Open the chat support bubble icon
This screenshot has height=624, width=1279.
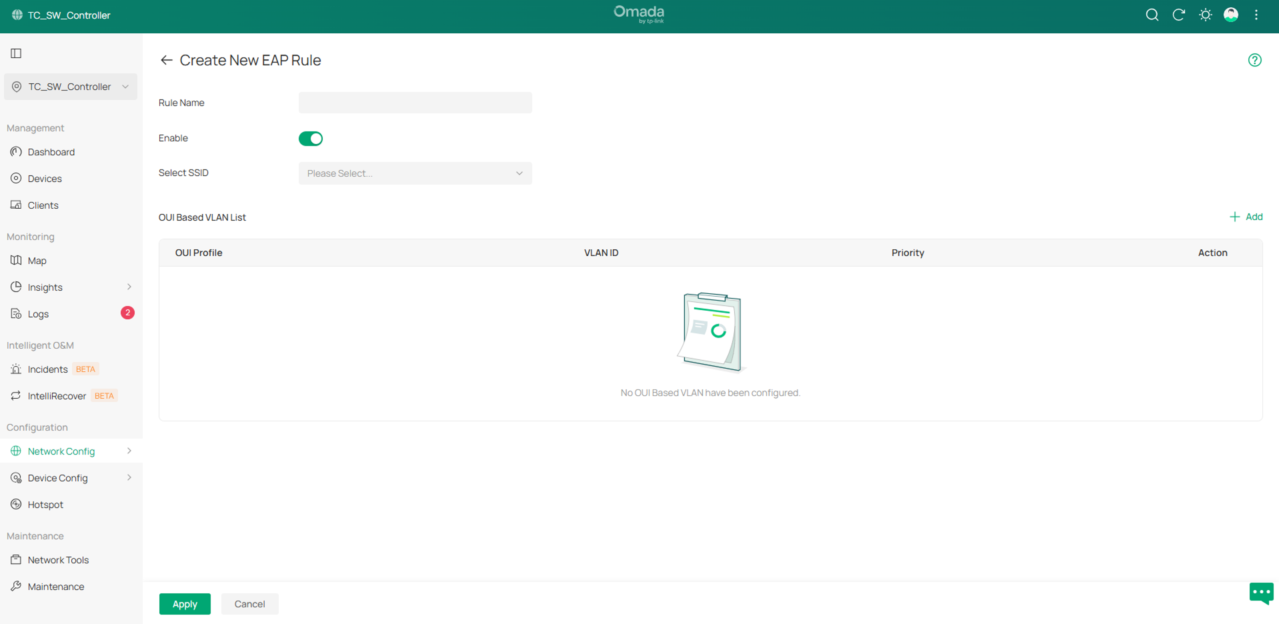1261,593
